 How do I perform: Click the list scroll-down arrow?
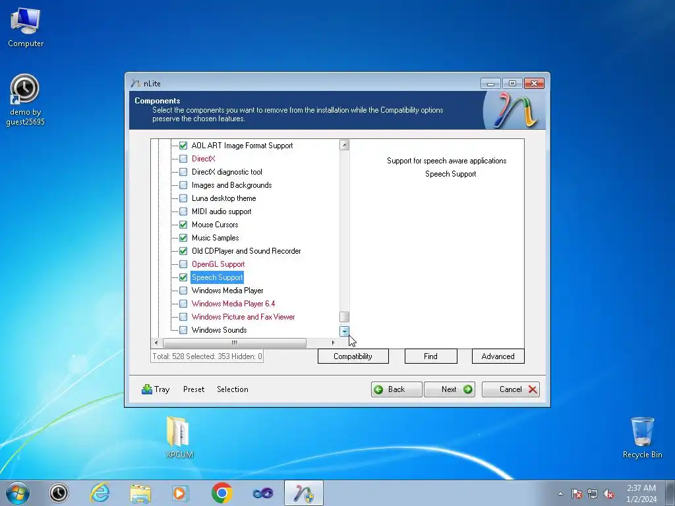coord(344,331)
